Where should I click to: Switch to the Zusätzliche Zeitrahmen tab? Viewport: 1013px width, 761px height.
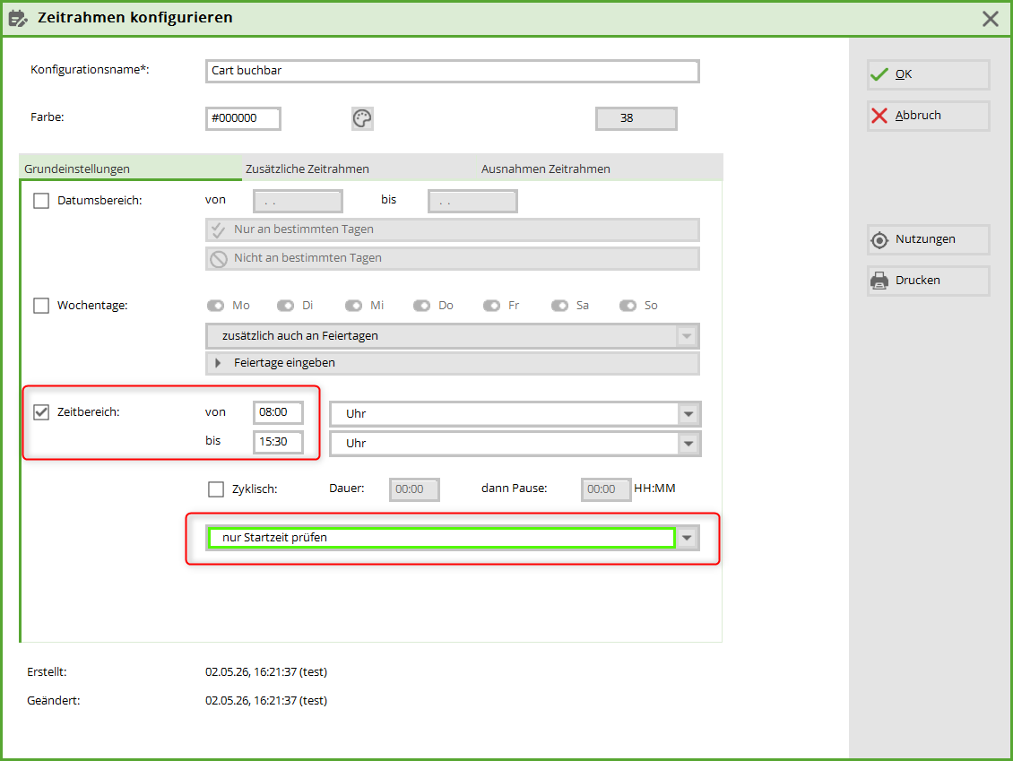click(307, 169)
